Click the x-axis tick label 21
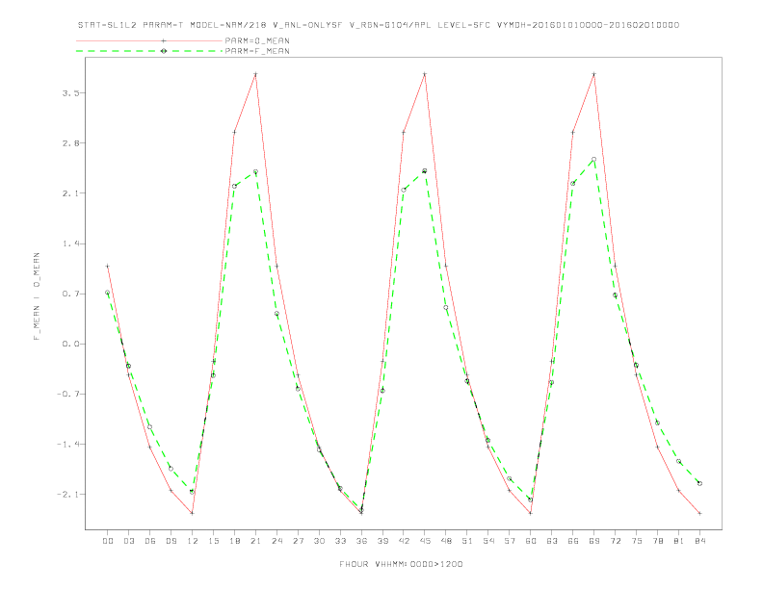The image size is (763, 589). coord(255,541)
